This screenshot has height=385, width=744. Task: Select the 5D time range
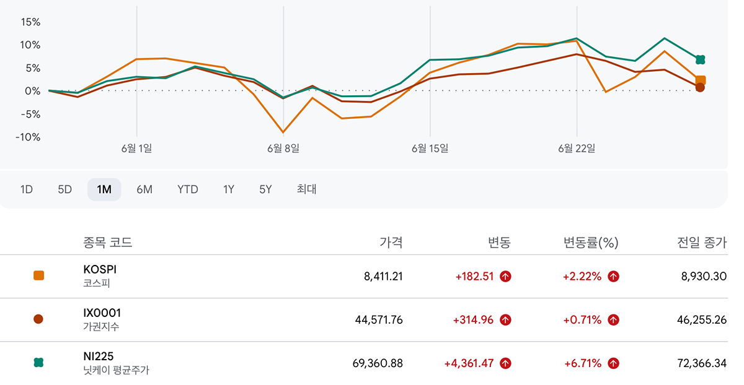[x=65, y=189]
